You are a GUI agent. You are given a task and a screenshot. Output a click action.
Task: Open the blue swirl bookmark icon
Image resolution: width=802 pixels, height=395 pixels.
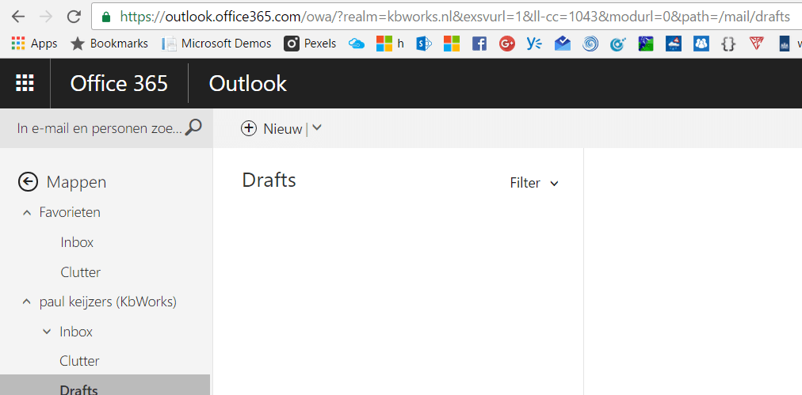[x=590, y=44]
